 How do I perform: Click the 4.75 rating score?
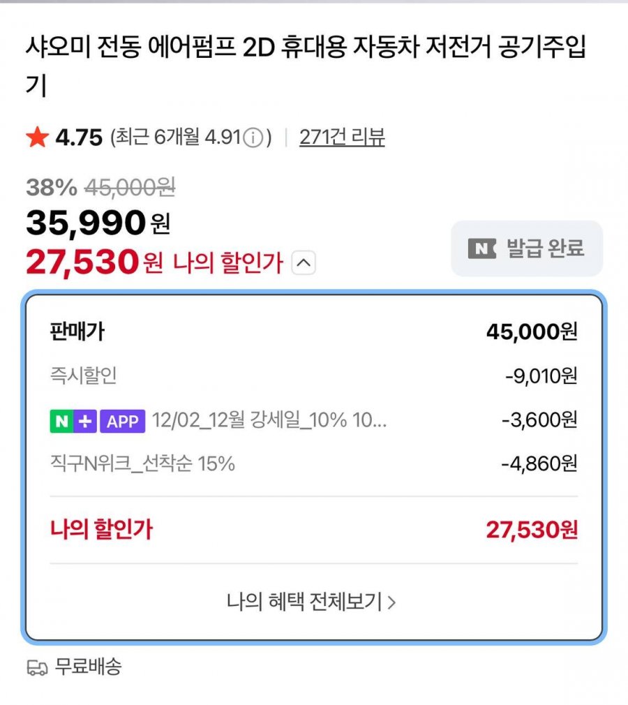(x=79, y=138)
